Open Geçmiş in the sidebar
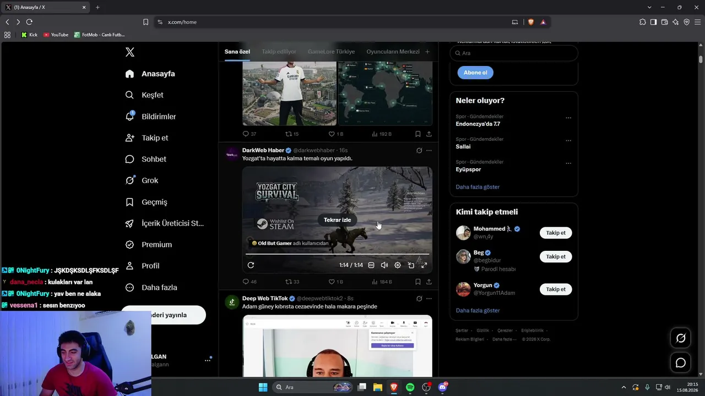705x396 pixels. click(x=147, y=202)
